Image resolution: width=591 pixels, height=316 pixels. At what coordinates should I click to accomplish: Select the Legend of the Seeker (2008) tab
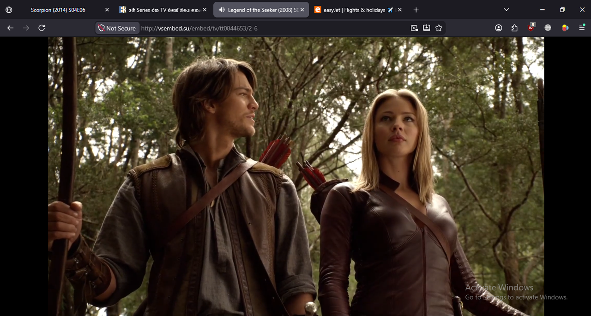tap(261, 10)
